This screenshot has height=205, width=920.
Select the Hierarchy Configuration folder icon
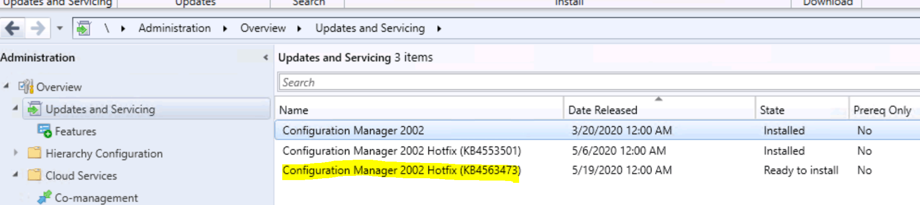34,153
